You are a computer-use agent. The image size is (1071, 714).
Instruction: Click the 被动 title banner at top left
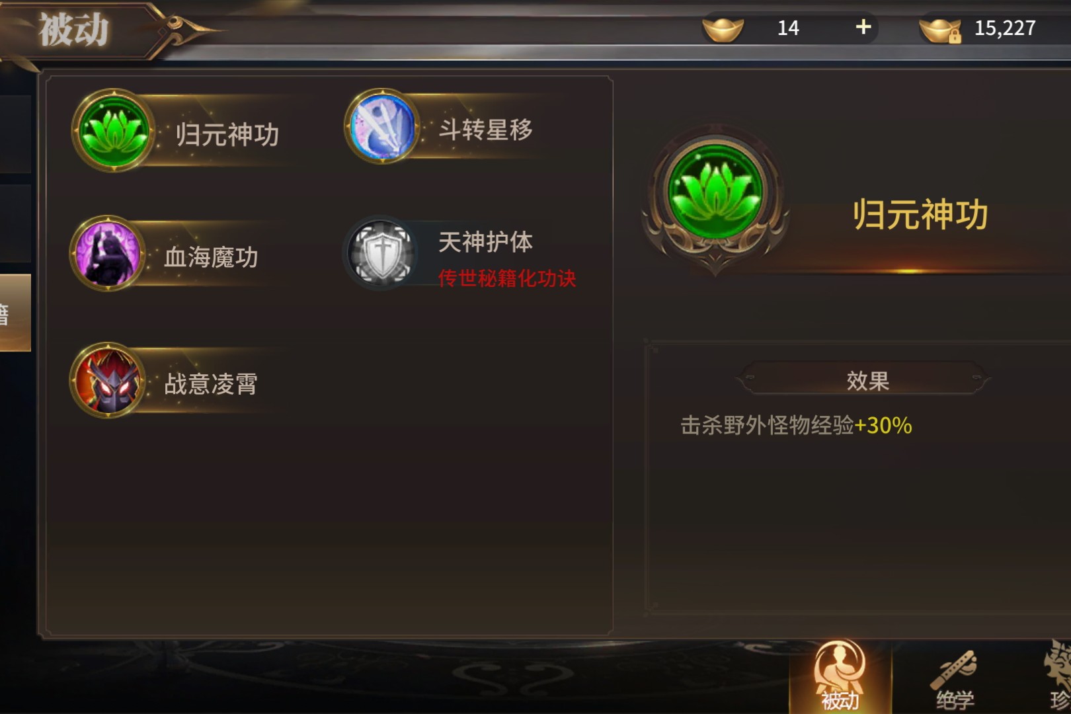(73, 30)
